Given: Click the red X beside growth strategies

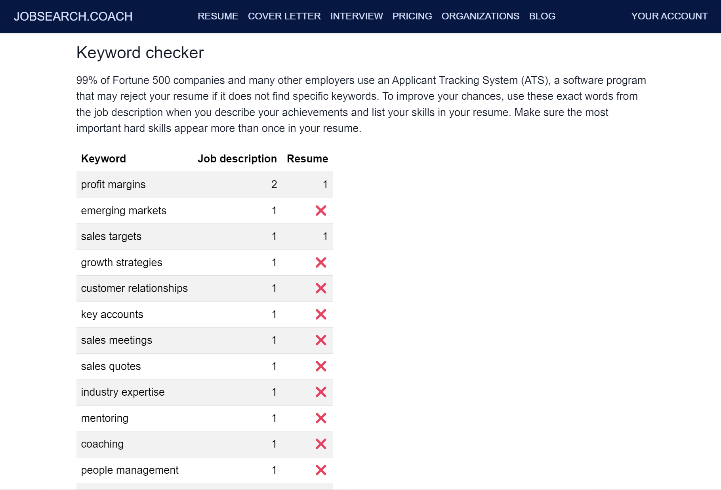Looking at the screenshot, I should [321, 262].
